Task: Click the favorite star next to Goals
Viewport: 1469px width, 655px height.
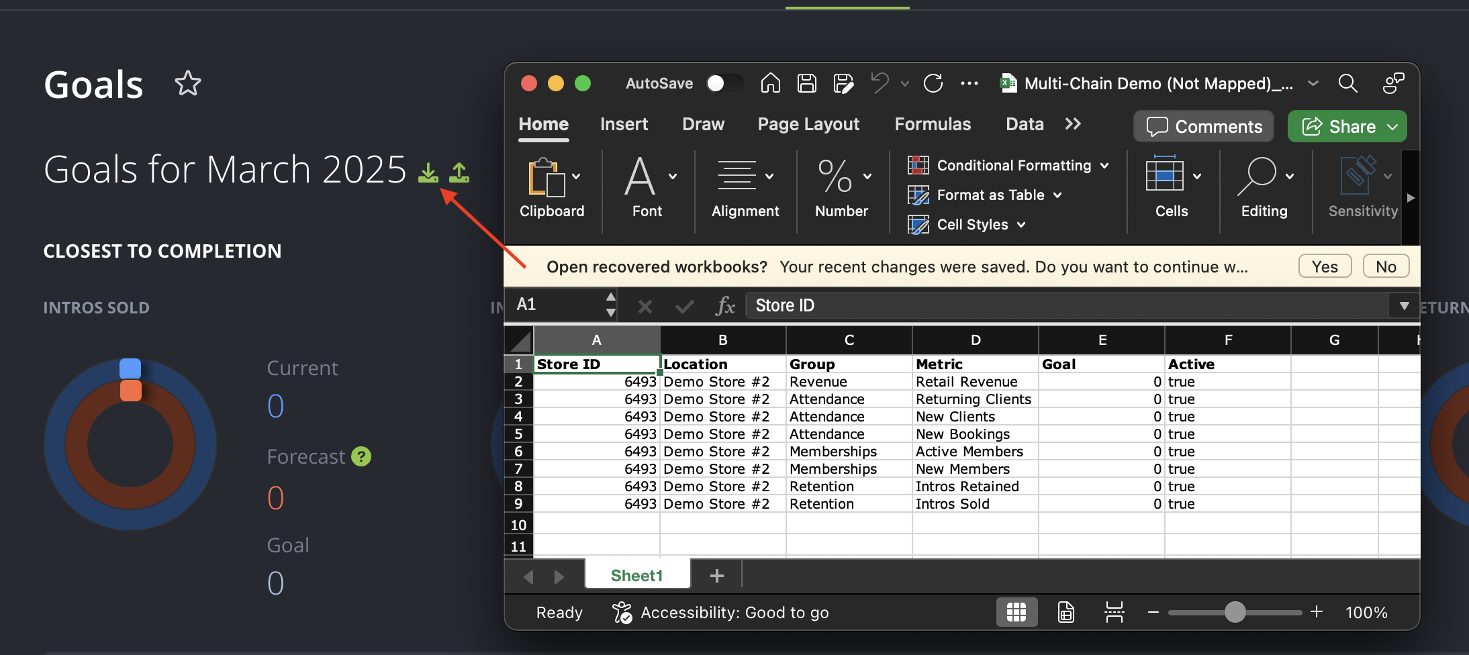Action: click(188, 84)
